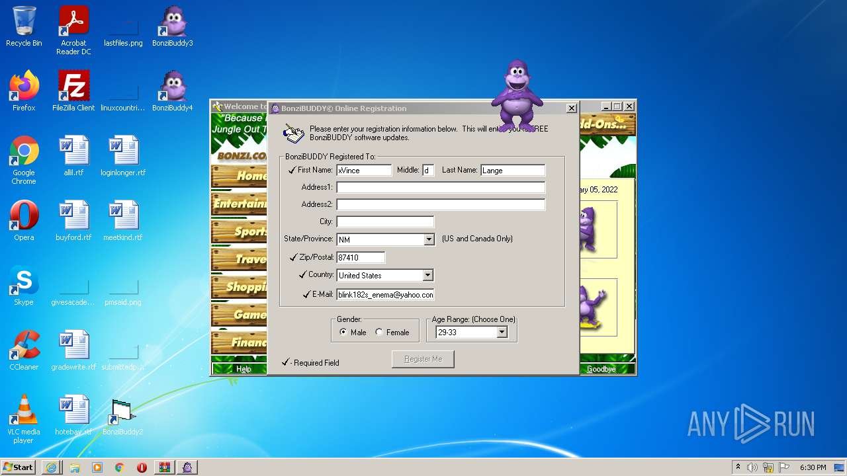The image size is (847, 476).
Task: Open Windows Media Player on taskbar
Action: coord(97,467)
